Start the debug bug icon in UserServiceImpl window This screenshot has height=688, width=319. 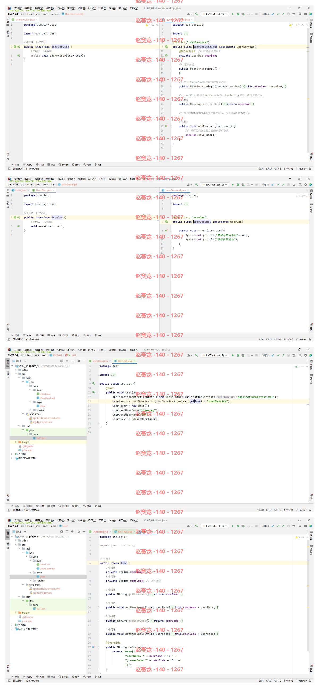237,14
